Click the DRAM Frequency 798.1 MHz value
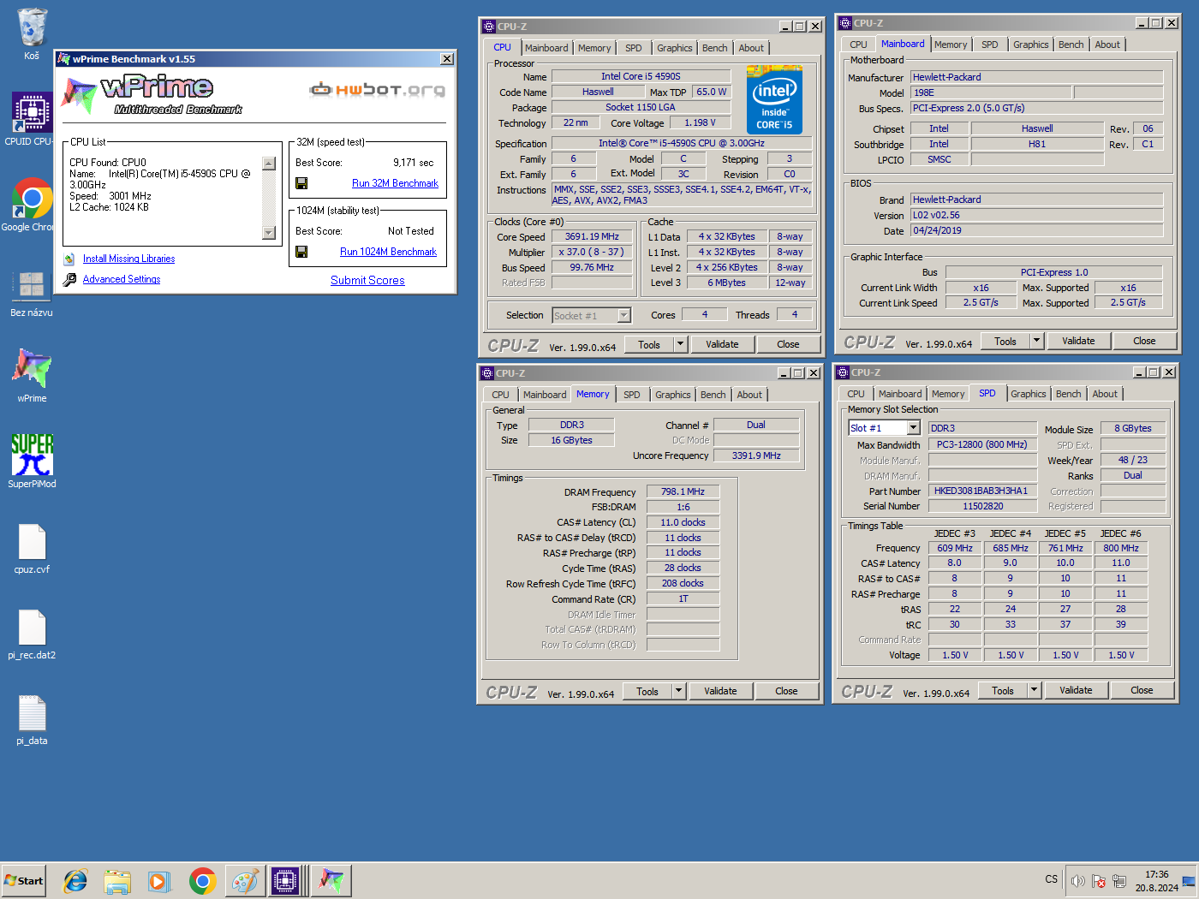 point(683,492)
